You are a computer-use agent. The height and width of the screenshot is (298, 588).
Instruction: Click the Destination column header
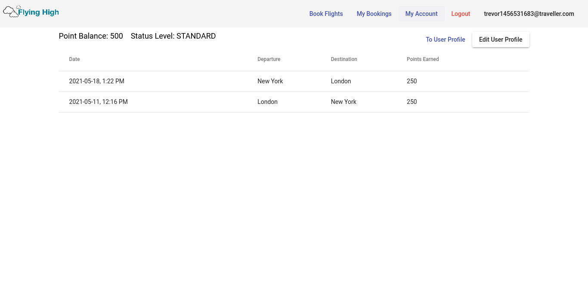click(x=344, y=59)
